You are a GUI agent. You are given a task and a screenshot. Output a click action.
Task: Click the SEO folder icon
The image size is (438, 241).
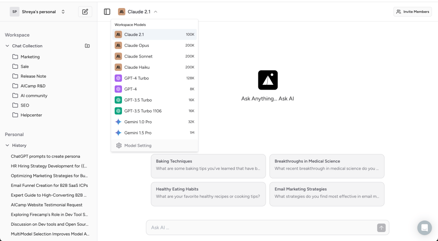coord(15,105)
